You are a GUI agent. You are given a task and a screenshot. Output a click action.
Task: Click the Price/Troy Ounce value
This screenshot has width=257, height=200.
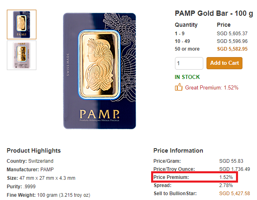[x=234, y=169]
